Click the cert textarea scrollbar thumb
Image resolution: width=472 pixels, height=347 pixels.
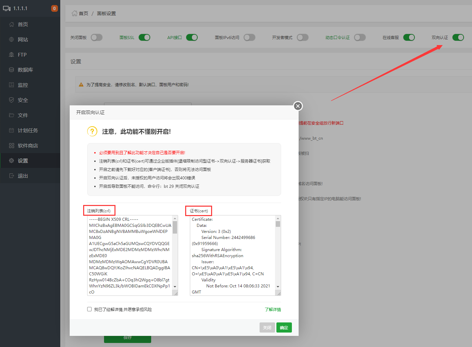[x=278, y=224]
